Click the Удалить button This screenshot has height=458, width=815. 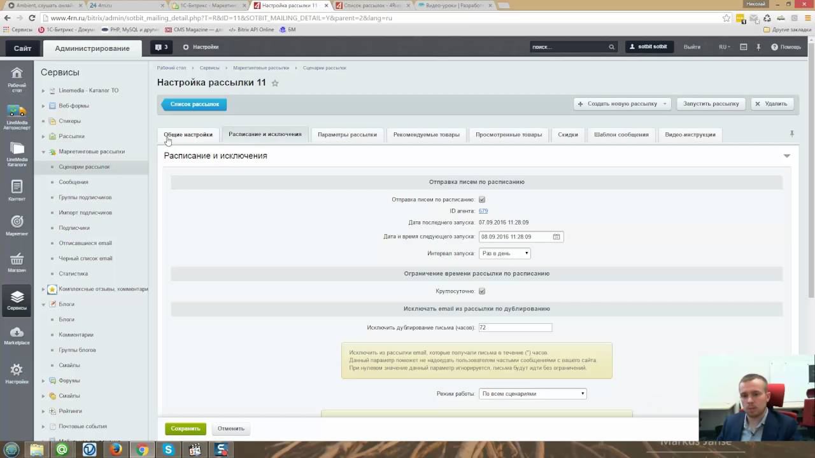(771, 104)
